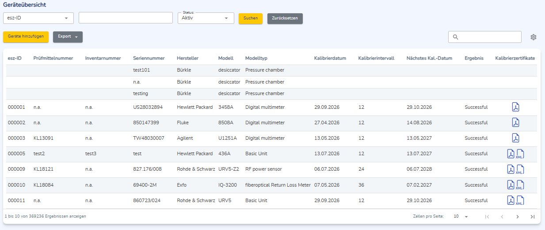Click Geräteübersicht page heading
545x230 pixels.
(24, 4)
